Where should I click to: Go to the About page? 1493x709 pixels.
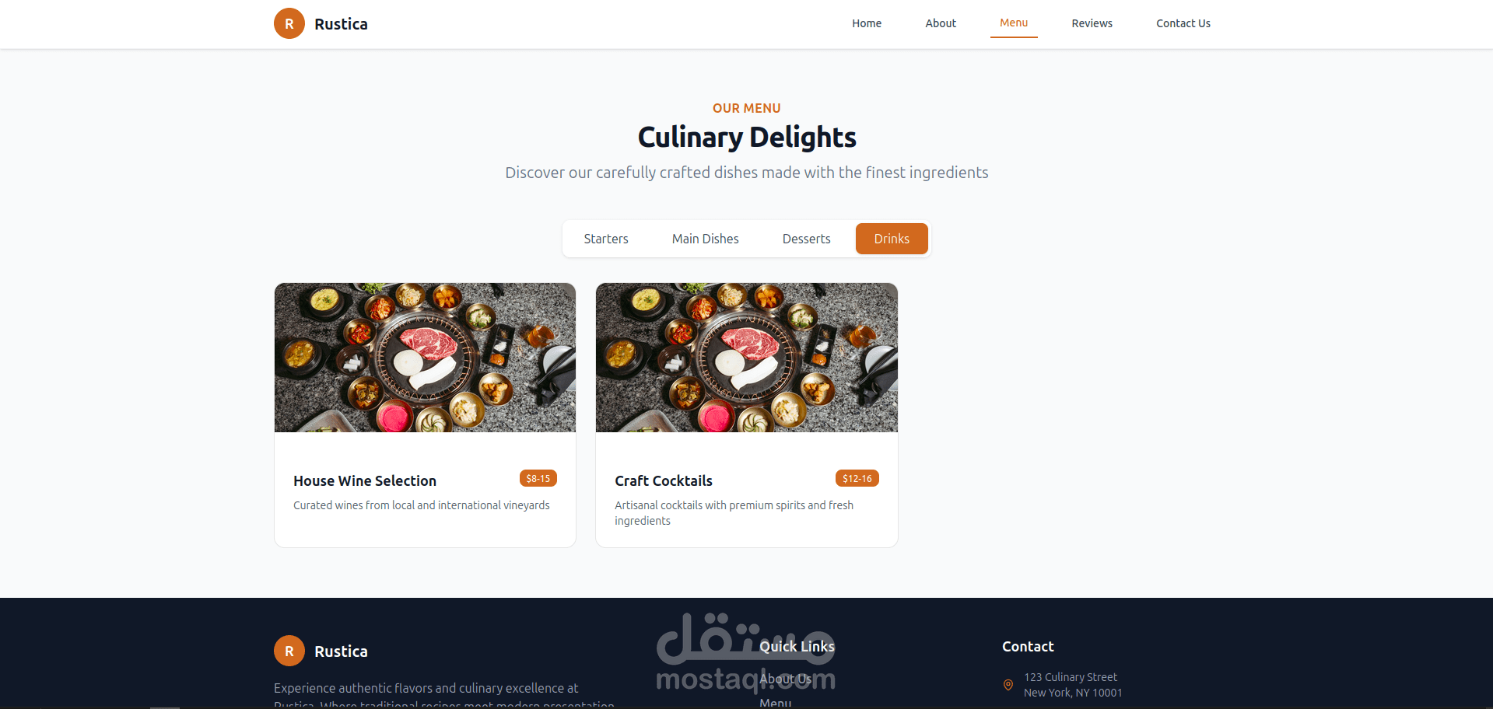coord(941,23)
